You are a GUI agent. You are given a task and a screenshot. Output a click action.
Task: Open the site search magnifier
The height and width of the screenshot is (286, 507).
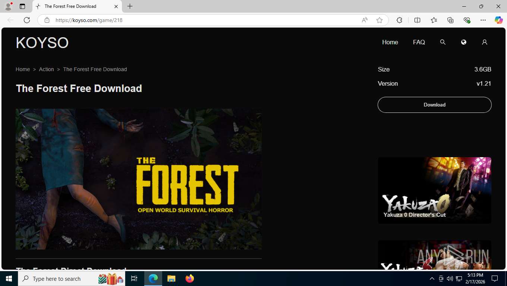coord(443,42)
